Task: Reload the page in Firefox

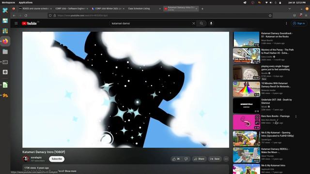Action: pyautogui.click(x=26, y=15)
